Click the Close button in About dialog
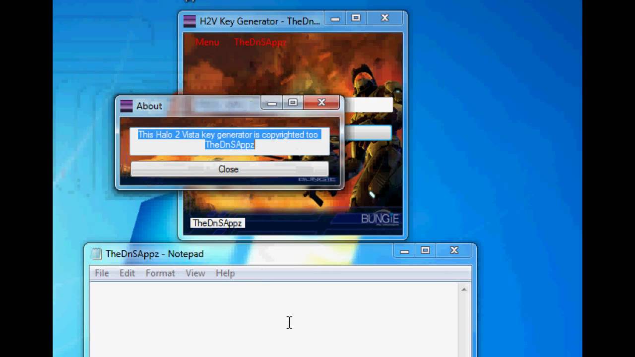Viewport: 635px width, 357px height. click(229, 169)
